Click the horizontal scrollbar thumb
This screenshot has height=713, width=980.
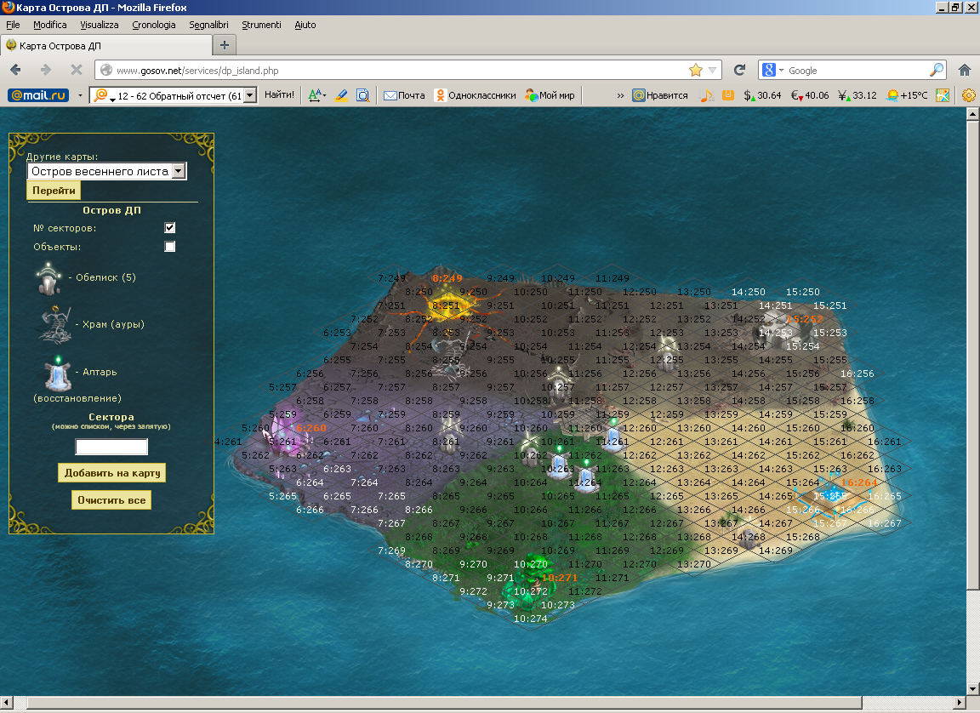coord(444,703)
